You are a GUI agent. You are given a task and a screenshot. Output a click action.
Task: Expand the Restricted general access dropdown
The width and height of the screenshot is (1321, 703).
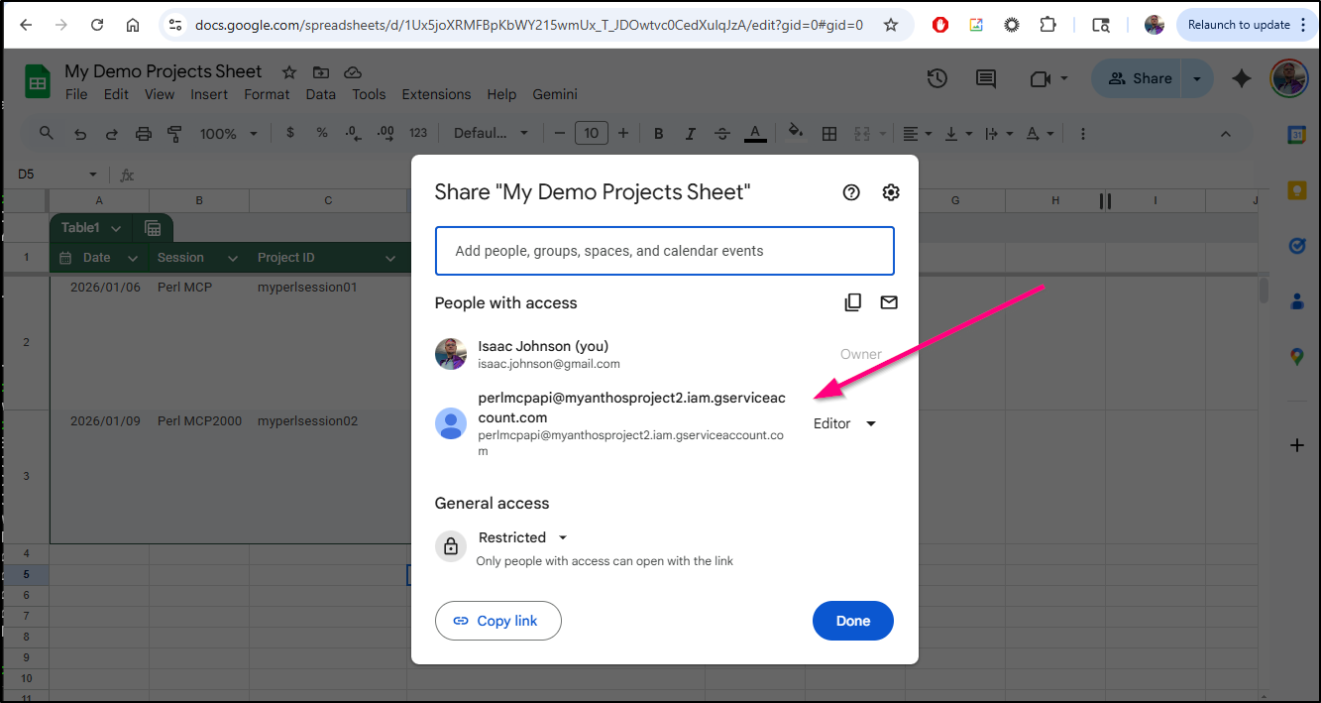click(x=522, y=537)
